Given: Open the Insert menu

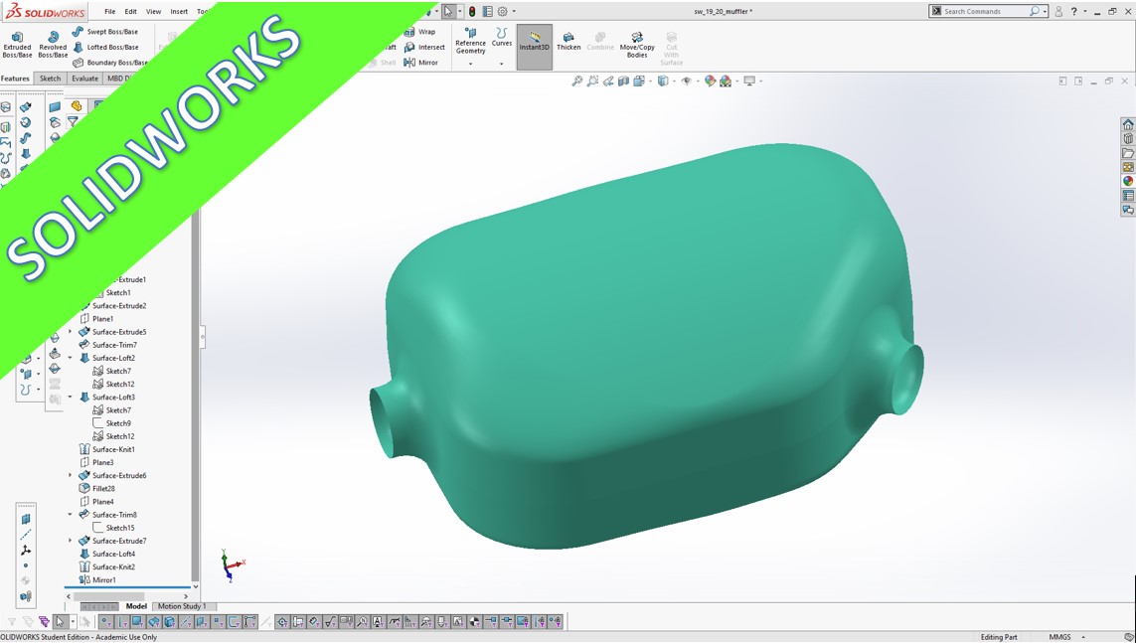Looking at the screenshot, I should 179,12.
